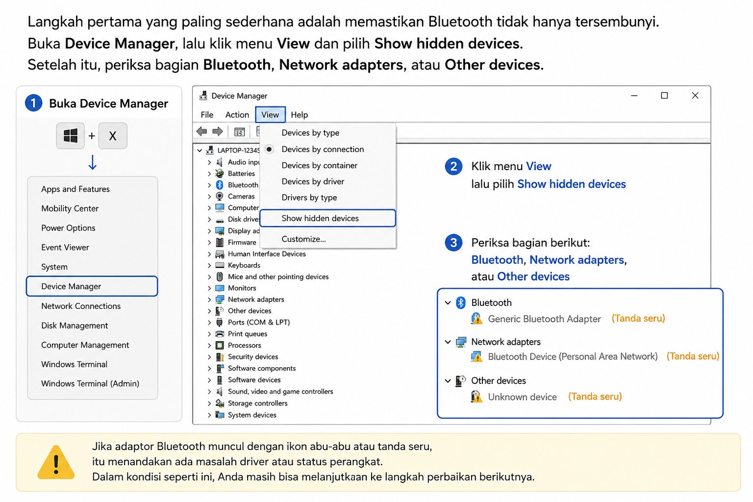Collapse the LAPTOP-12345 root node chevron
Image resolution: width=753 pixels, height=502 pixels.
[x=200, y=151]
